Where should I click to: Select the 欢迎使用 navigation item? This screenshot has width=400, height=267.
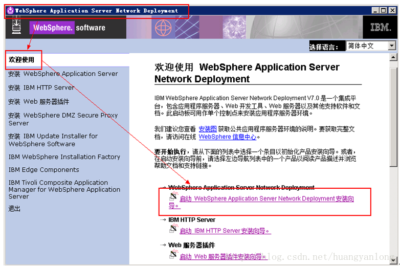click(21, 60)
